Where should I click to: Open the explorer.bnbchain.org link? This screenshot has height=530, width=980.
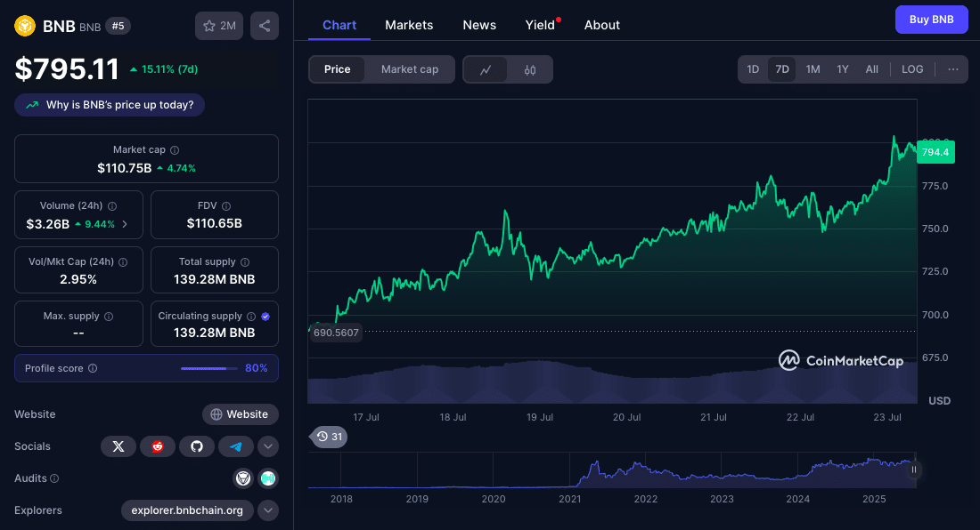click(x=187, y=510)
